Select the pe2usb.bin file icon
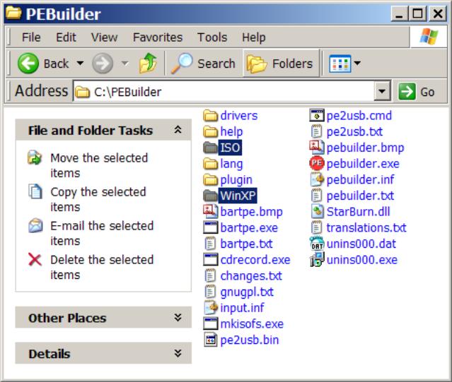Image resolution: width=452 pixels, height=382 pixels. [210, 340]
